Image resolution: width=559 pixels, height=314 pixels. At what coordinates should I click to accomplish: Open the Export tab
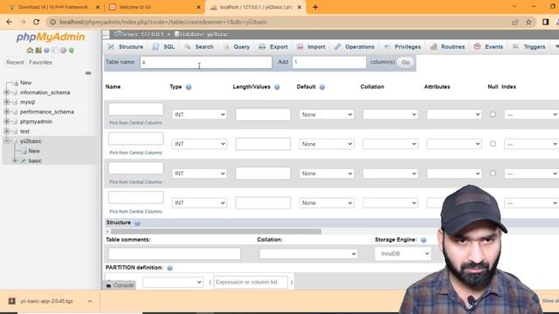273,46
